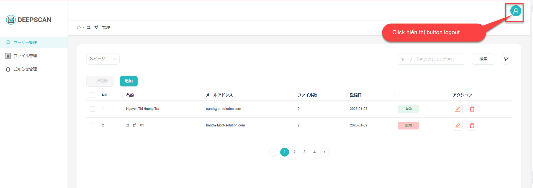
Task: Open お知らせ管理 in the sidebar
Action: [x=25, y=69]
